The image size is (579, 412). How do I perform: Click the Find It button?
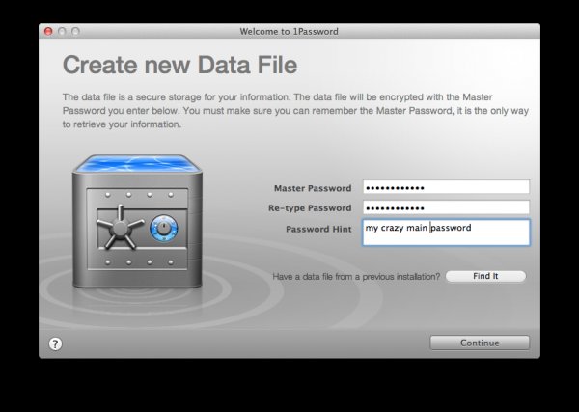(485, 276)
